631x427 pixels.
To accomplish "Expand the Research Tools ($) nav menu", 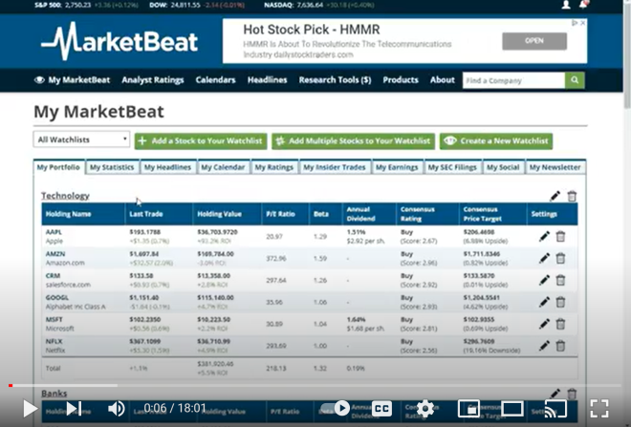I will click(x=335, y=80).
